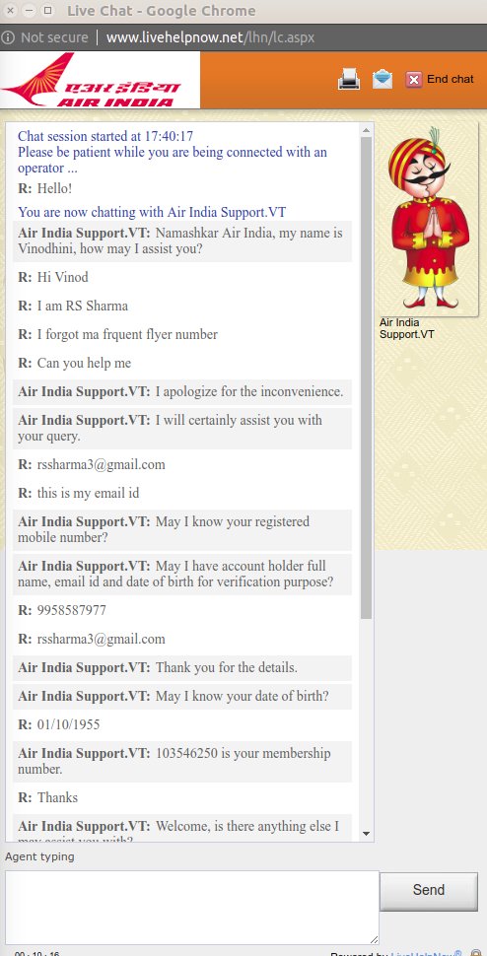Print the chat transcript using printer icon

tap(349, 79)
